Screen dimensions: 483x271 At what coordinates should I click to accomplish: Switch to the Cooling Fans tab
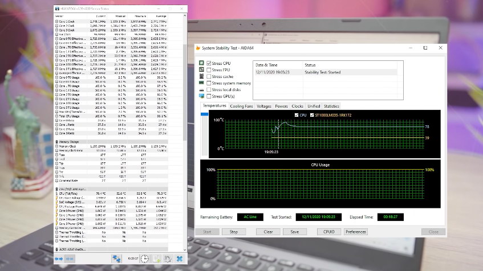click(x=241, y=106)
